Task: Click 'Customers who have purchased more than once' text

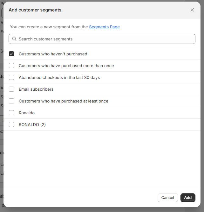Action: pos(66,66)
